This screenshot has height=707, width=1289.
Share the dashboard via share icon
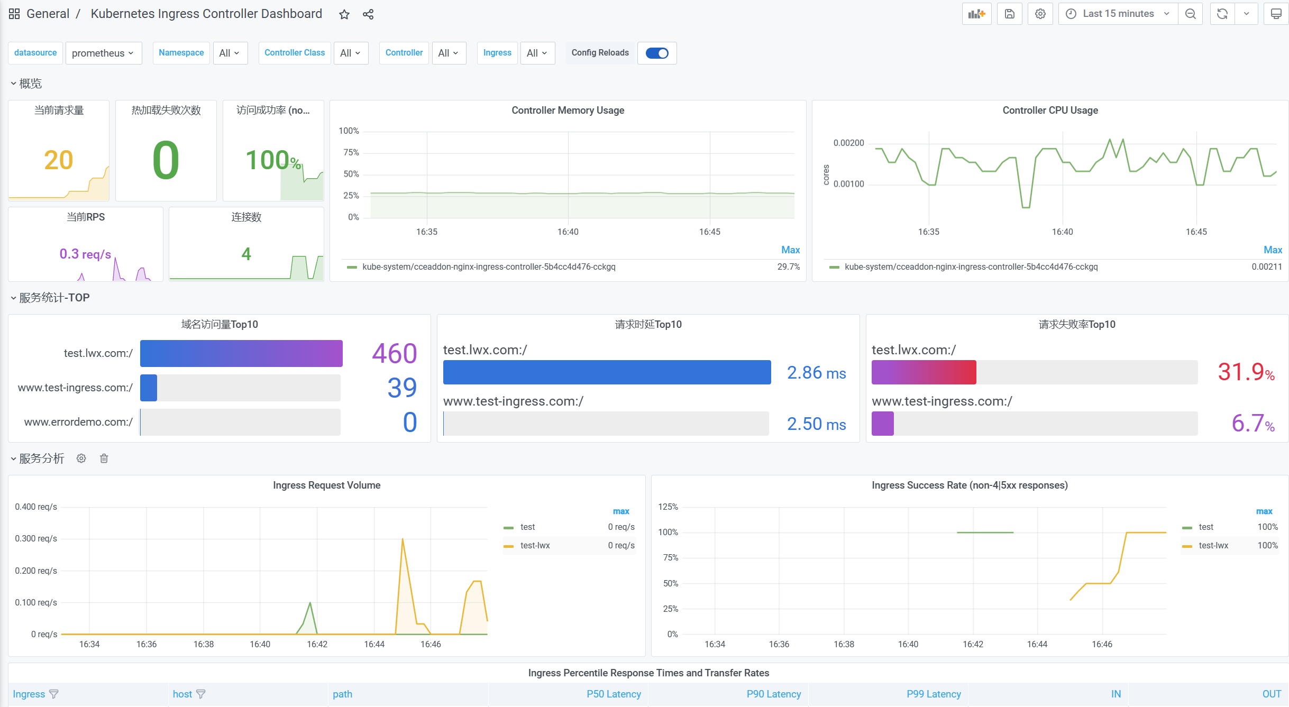368,14
